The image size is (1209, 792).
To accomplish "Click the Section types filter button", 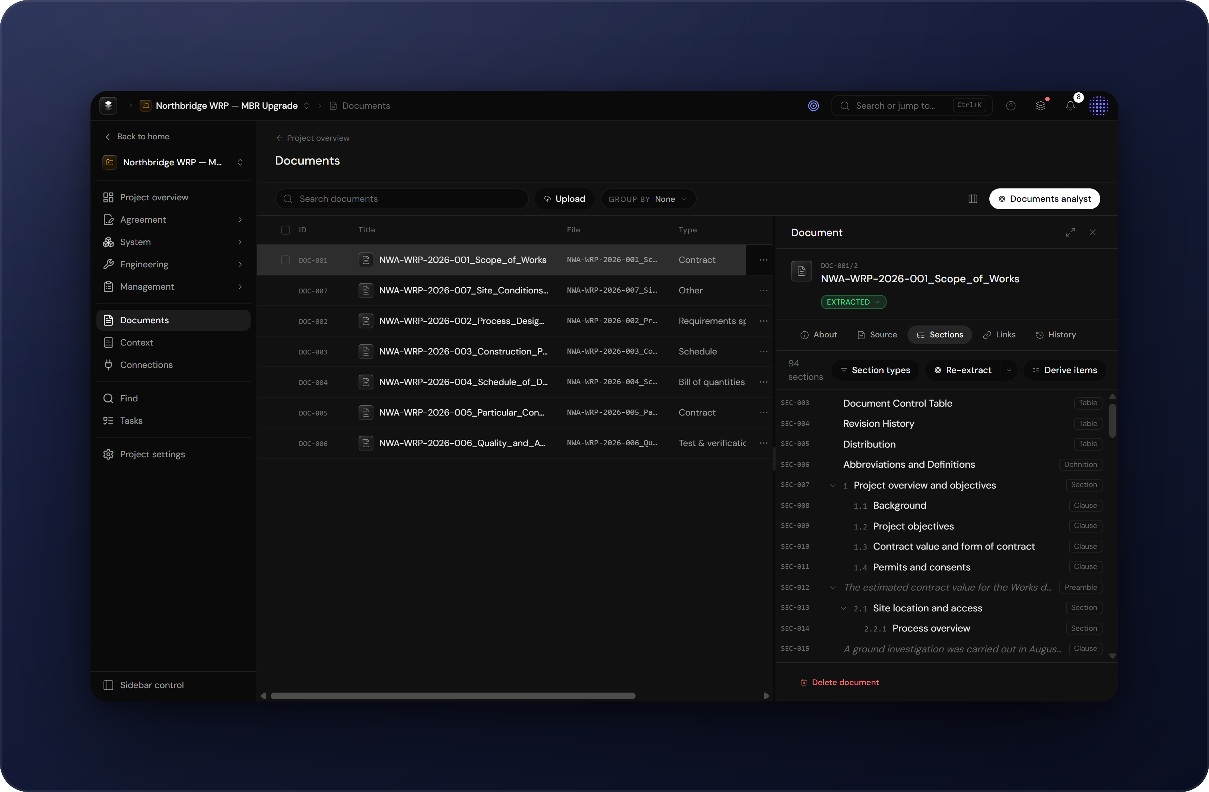I will 875,370.
